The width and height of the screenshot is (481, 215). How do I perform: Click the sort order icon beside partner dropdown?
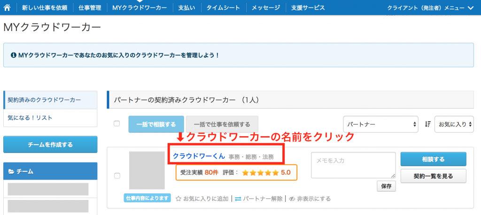(x=428, y=124)
